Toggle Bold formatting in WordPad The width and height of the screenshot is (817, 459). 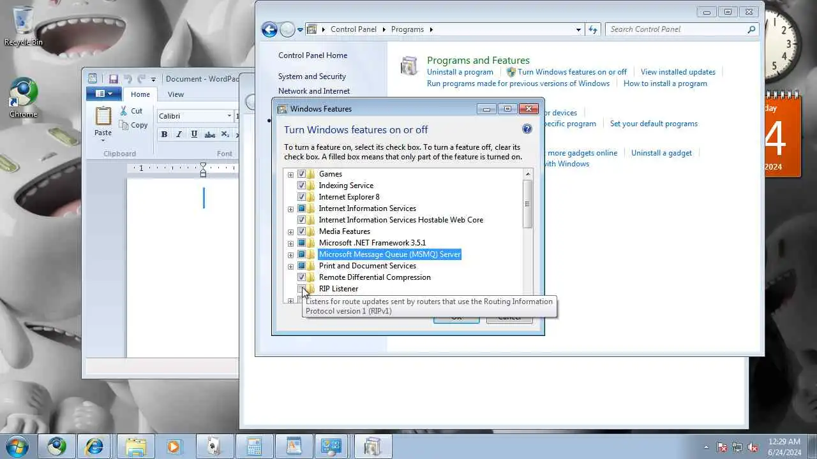pyautogui.click(x=164, y=135)
